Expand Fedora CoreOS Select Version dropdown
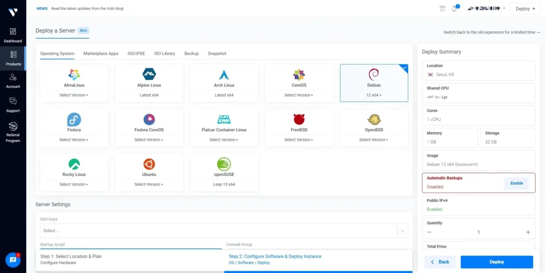Image resolution: width=545 pixels, height=273 pixels. tap(149, 140)
